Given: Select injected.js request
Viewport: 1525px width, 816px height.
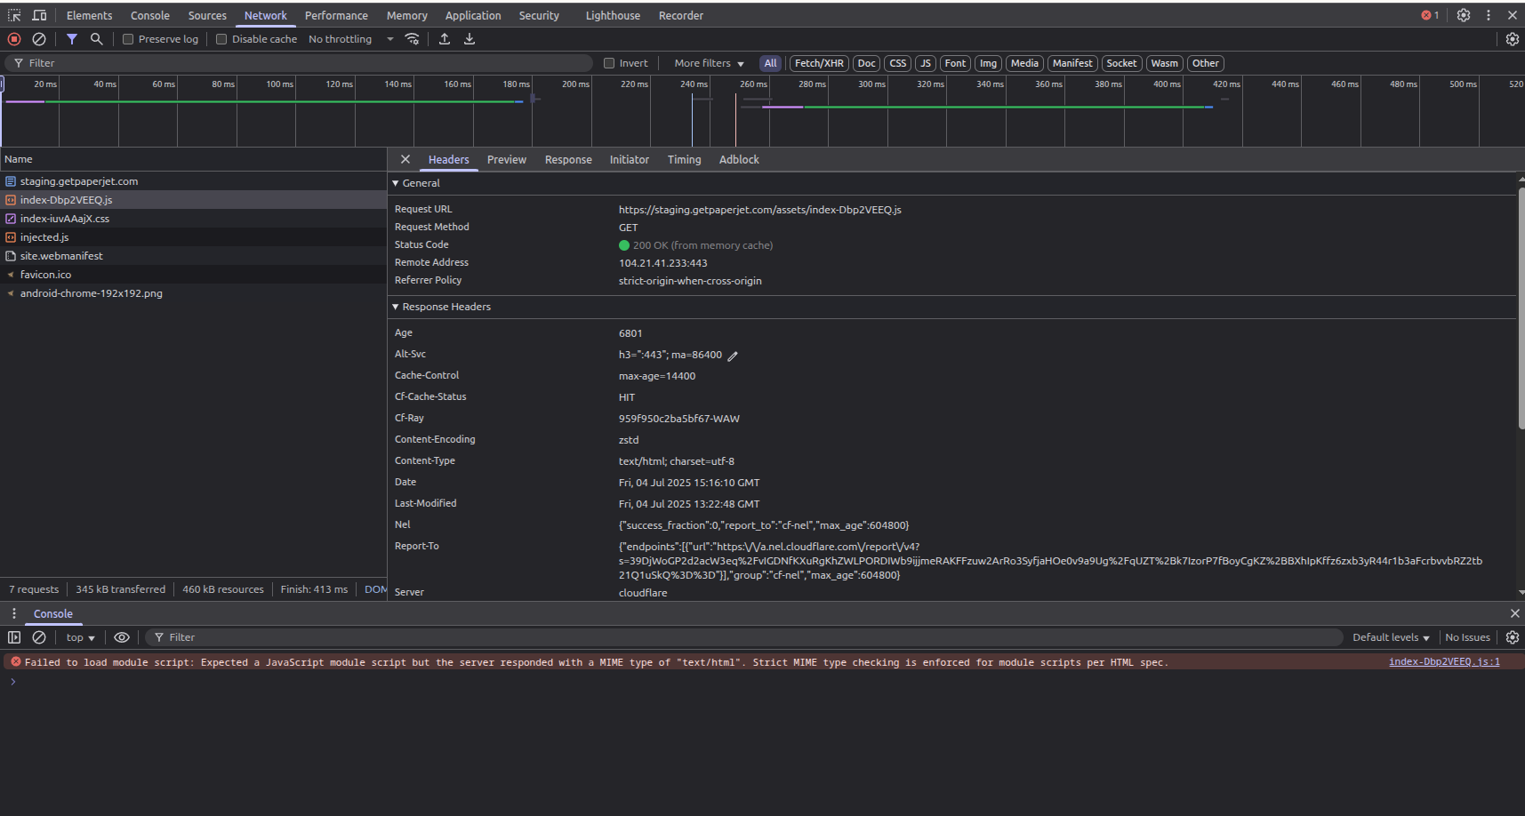Looking at the screenshot, I should pos(193,237).
